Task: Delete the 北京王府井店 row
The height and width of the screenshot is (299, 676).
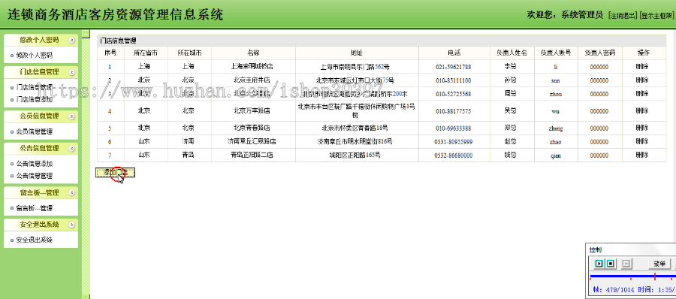Action: coord(642,80)
